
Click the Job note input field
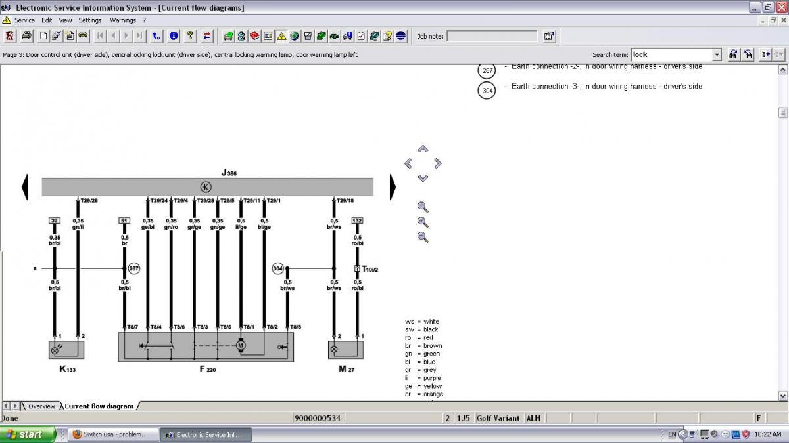[x=491, y=36]
